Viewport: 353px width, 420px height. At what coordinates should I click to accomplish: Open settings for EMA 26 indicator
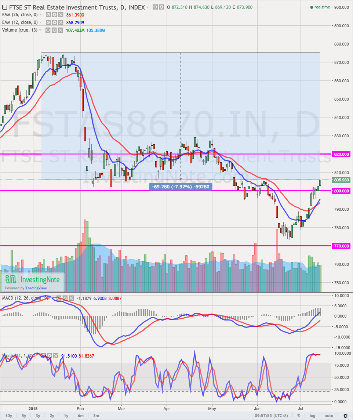[x=54, y=15]
